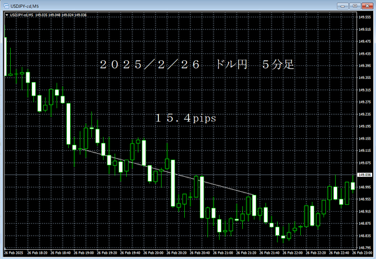This screenshot has height=259, width=376.
Task: Click price axis label 148.835
Action: 365,236
